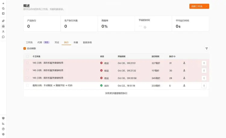Screen dimensions: 226x138
Task: Open the insights bar chart icon
Action: [3, 124]
